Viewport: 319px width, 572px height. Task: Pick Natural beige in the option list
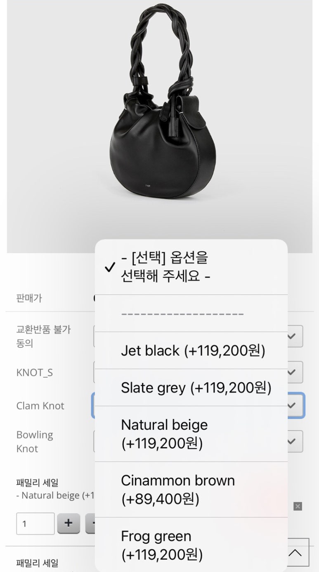tap(191, 434)
